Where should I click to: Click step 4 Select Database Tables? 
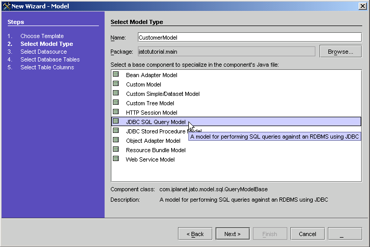point(50,59)
